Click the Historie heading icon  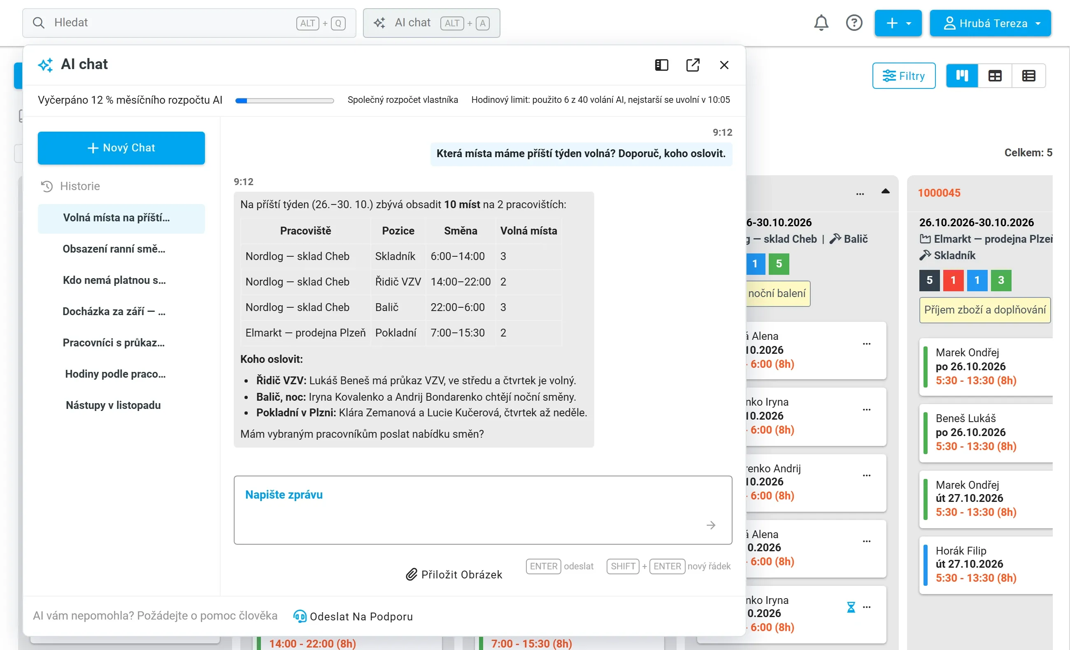[x=47, y=186]
